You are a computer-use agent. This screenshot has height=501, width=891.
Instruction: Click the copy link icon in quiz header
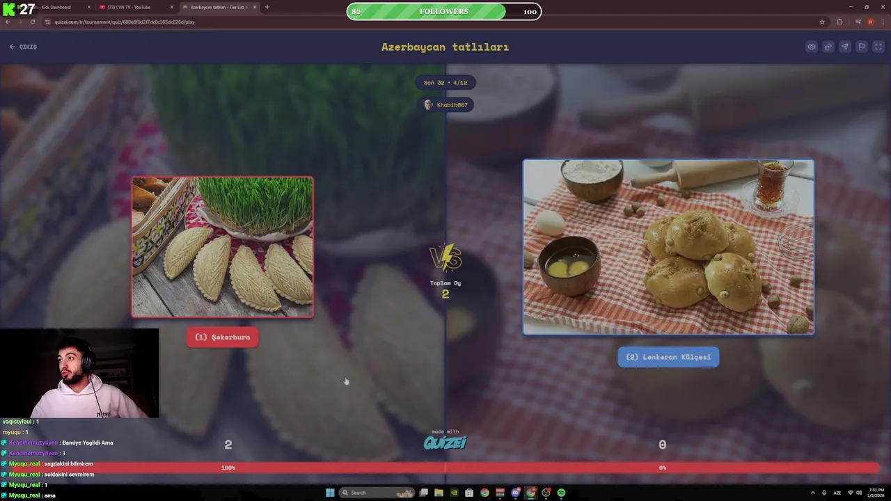coord(828,47)
